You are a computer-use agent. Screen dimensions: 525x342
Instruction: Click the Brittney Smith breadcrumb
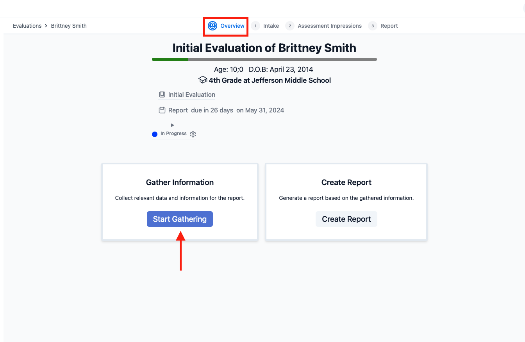(x=69, y=26)
